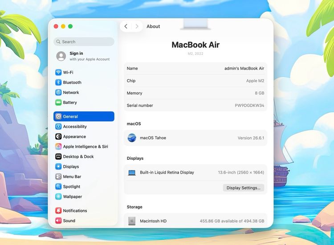Click the Macintosh HD name text
This screenshot has width=334, height=245.
click(153, 221)
